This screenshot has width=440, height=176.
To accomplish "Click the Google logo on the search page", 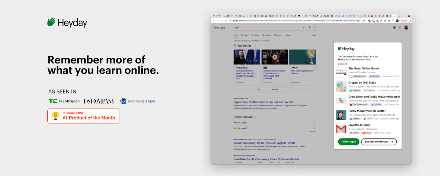I will [220, 27].
